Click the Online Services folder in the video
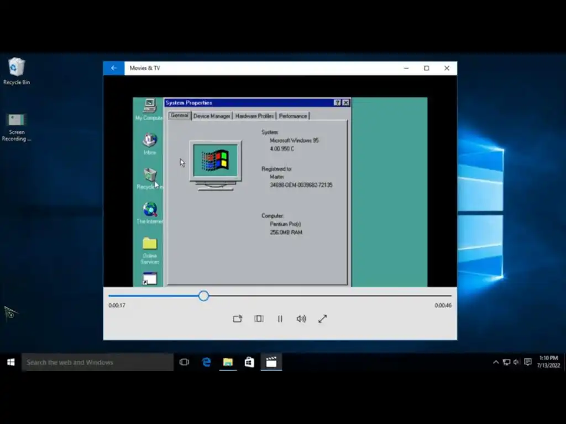 coord(150,251)
